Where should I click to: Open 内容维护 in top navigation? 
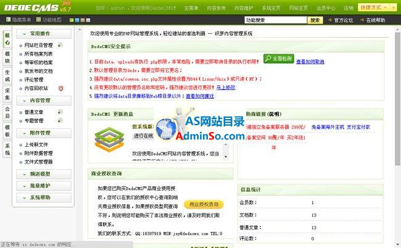coord(244,8)
